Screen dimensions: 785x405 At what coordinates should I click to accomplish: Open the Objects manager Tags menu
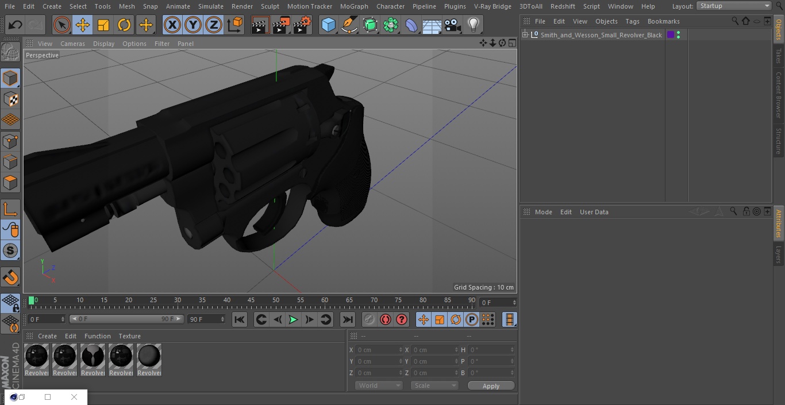point(632,21)
